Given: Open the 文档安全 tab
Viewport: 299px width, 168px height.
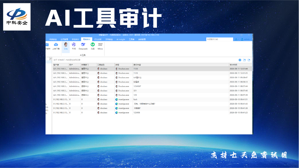Looking at the screenshot, I should click(109, 40).
